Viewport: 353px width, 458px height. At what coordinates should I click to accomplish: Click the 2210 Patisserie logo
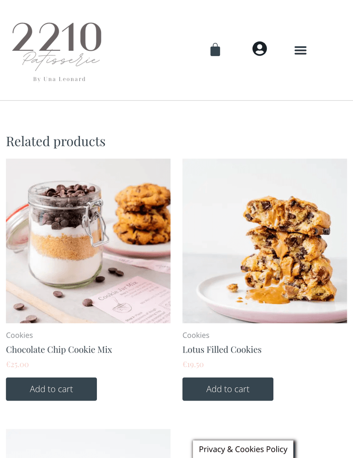pyautogui.click(x=57, y=51)
